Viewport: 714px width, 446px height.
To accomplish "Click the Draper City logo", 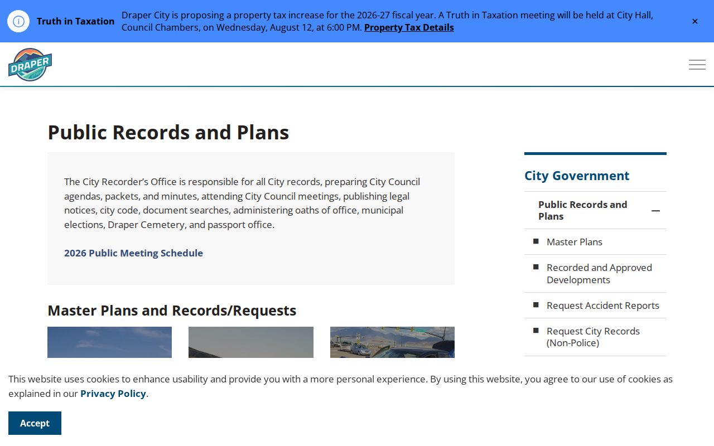I will coord(30,65).
